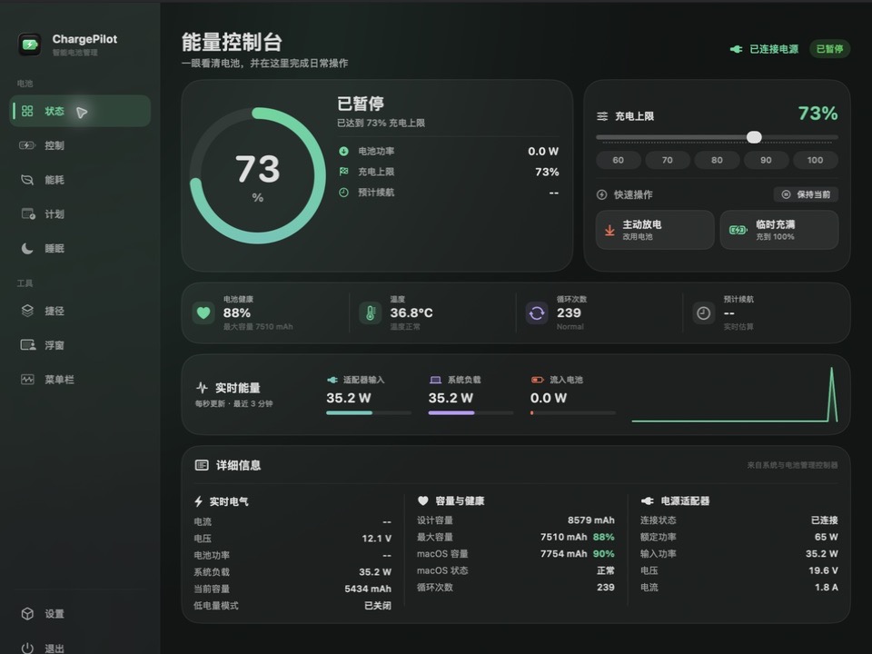Click the 系统负载 purple progress bar
This screenshot has height=654, width=872.
click(471, 413)
